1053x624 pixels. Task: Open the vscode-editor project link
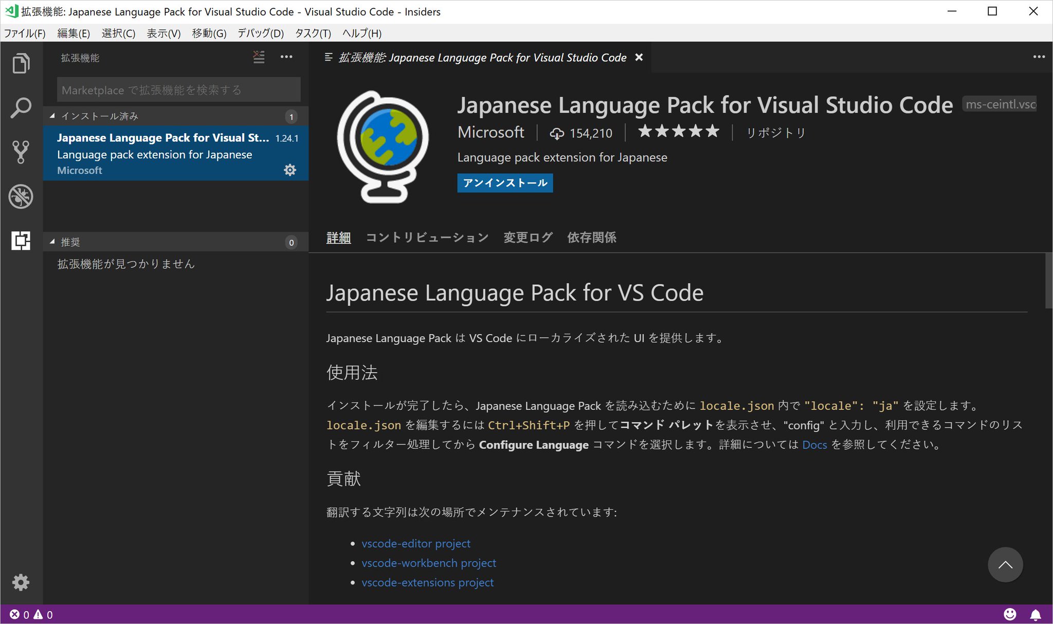pos(416,543)
